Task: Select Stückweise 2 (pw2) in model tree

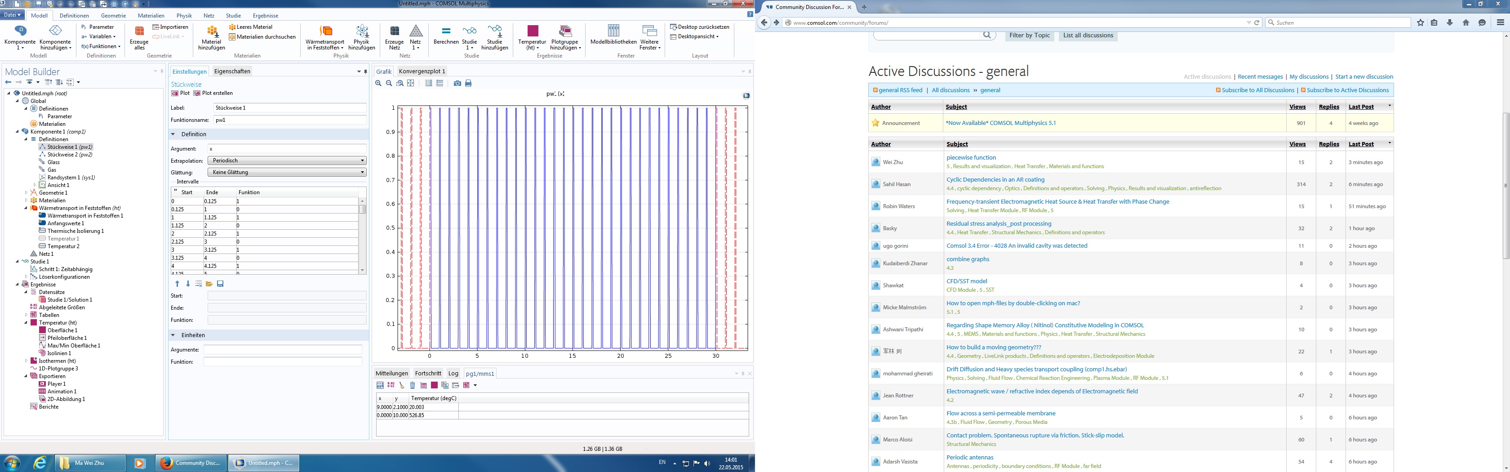Action: (x=69, y=155)
